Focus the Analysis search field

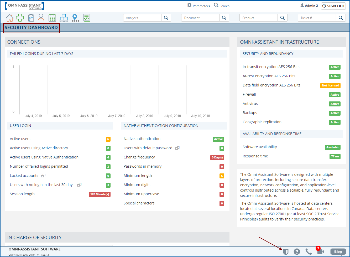142,18
